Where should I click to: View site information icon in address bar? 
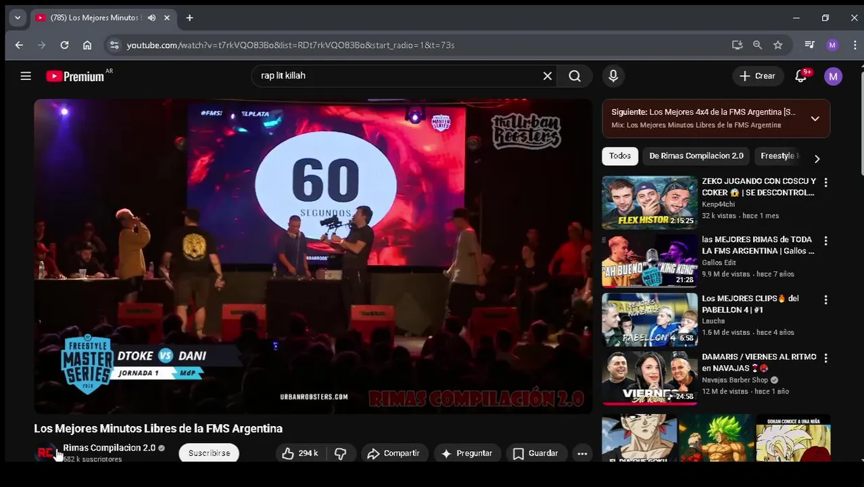(114, 45)
